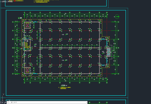Click the UCS icon Y axis
151x104 pixels.
[3, 94]
